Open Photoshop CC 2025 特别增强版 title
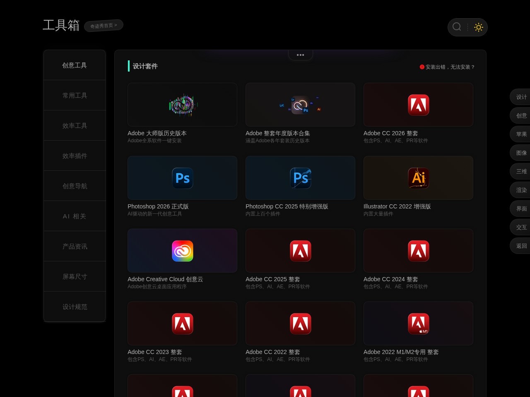 pyautogui.click(x=287, y=206)
